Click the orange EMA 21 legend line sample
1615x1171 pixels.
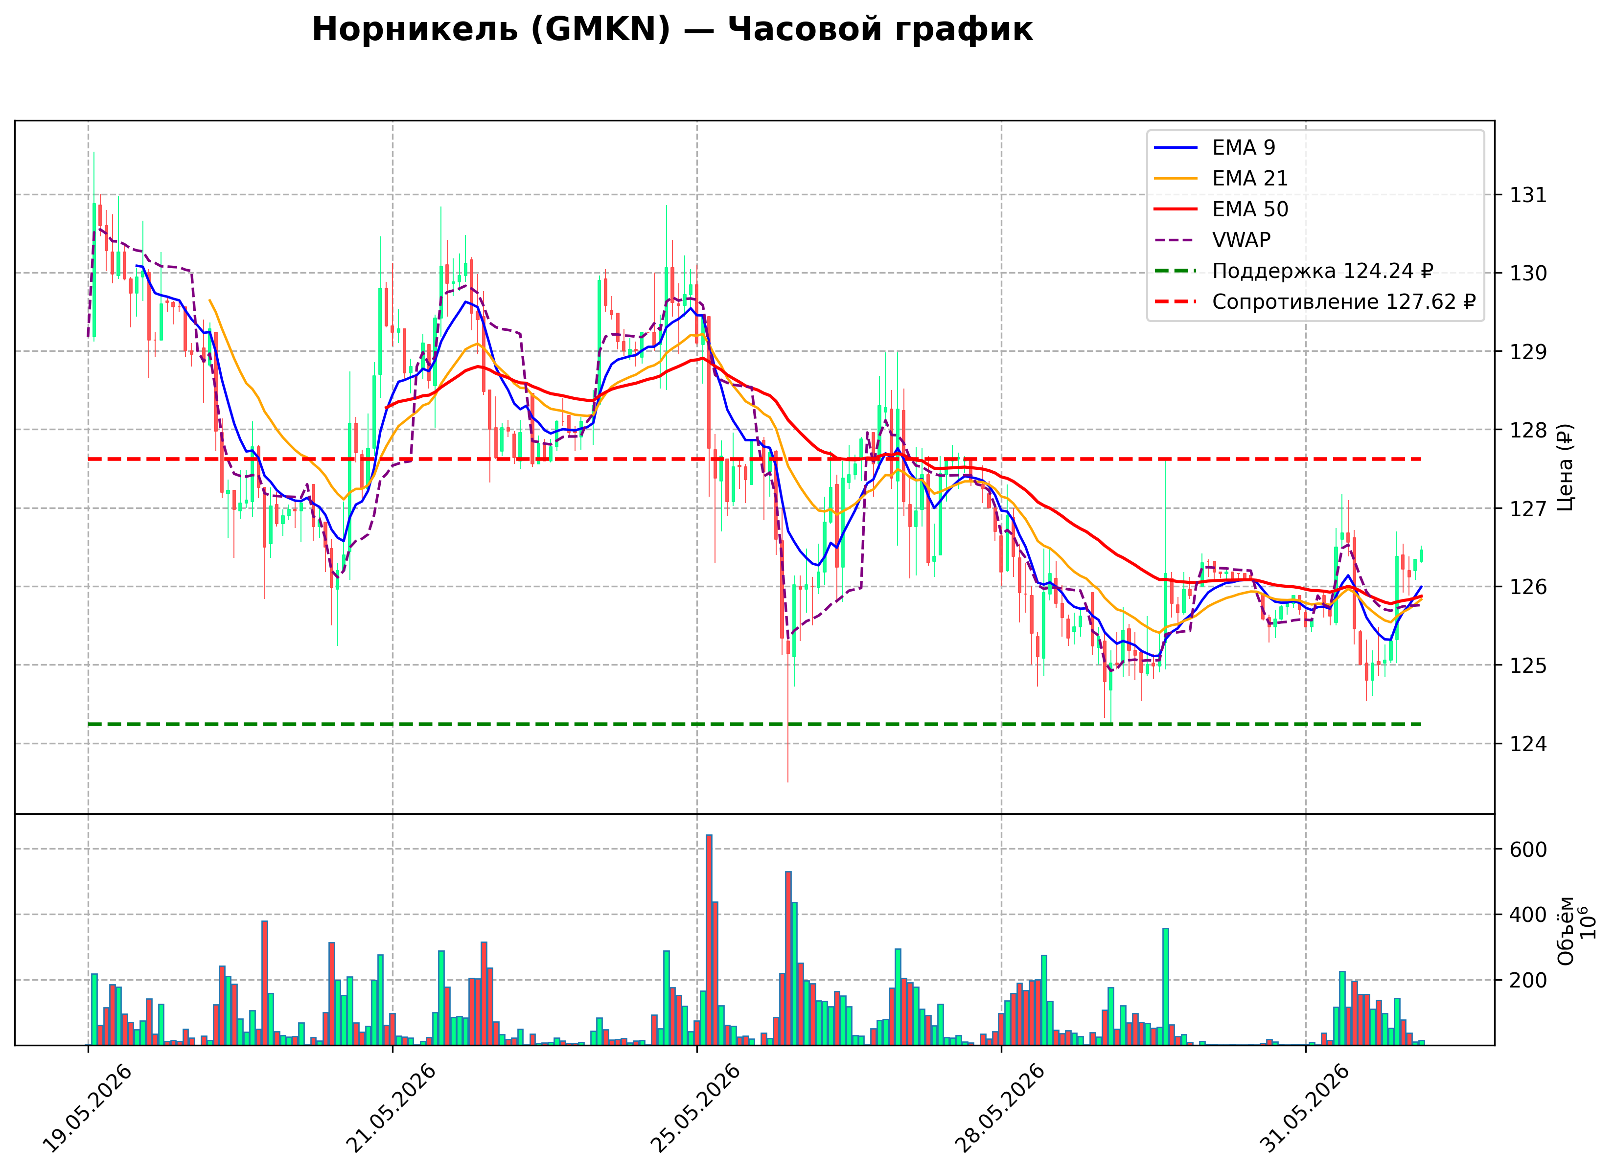[x=1176, y=178]
